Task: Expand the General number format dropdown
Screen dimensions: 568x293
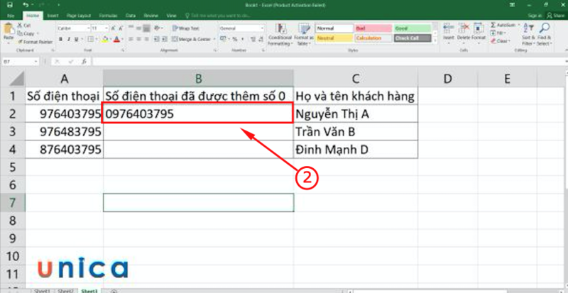Action: tap(240, 28)
